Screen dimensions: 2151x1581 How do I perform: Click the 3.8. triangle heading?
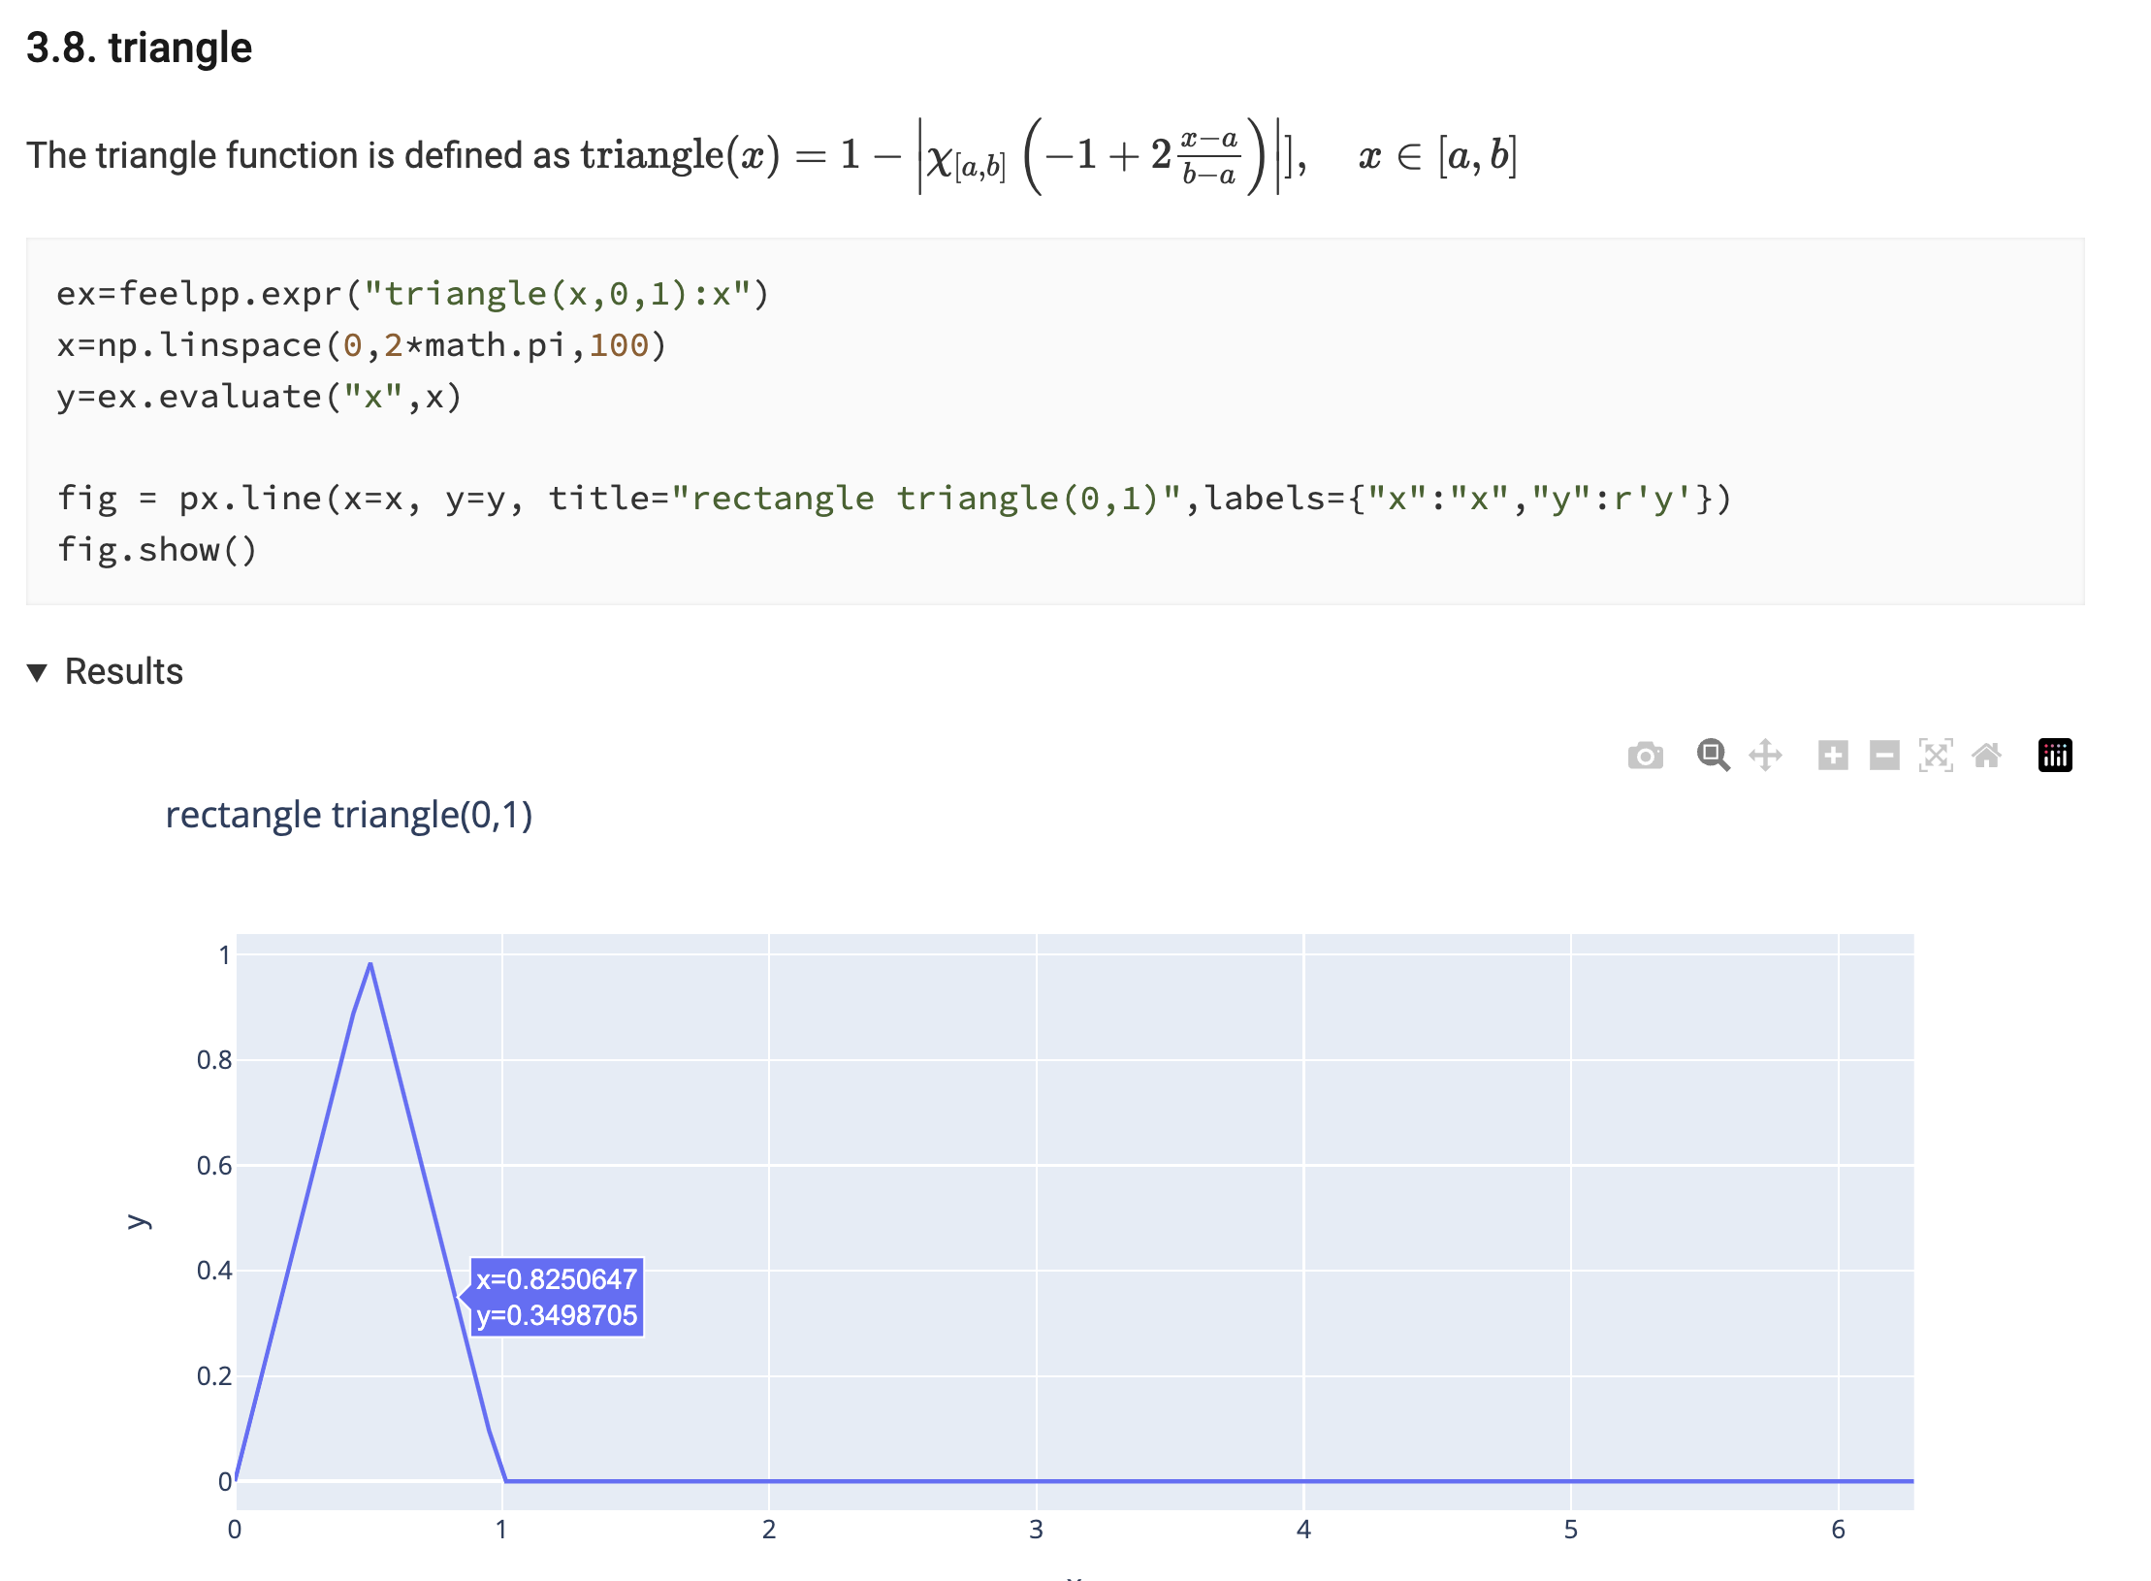click(x=139, y=48)
